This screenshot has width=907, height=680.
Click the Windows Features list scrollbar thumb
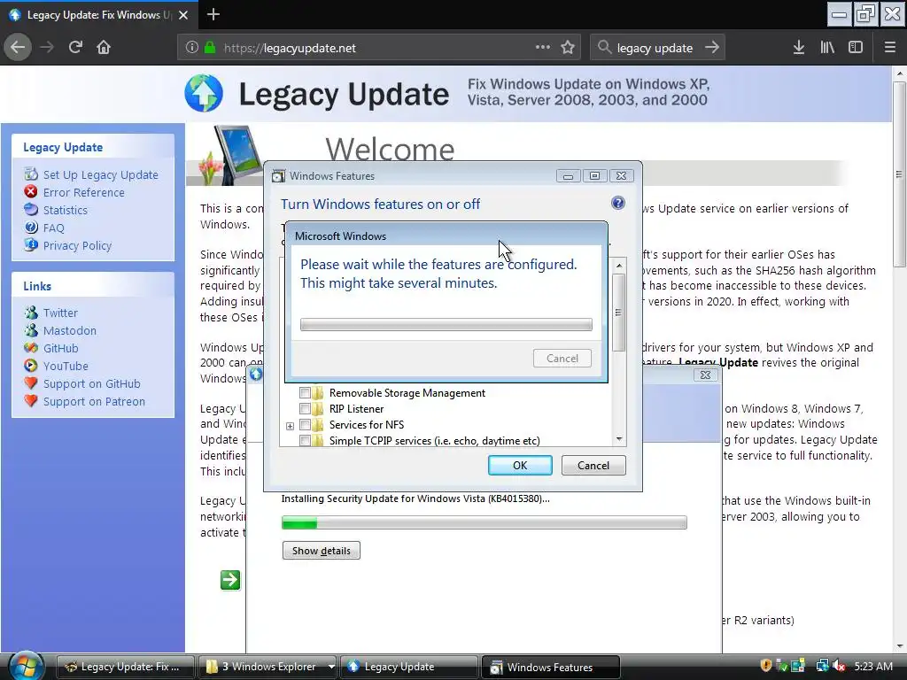click(619, 313)
